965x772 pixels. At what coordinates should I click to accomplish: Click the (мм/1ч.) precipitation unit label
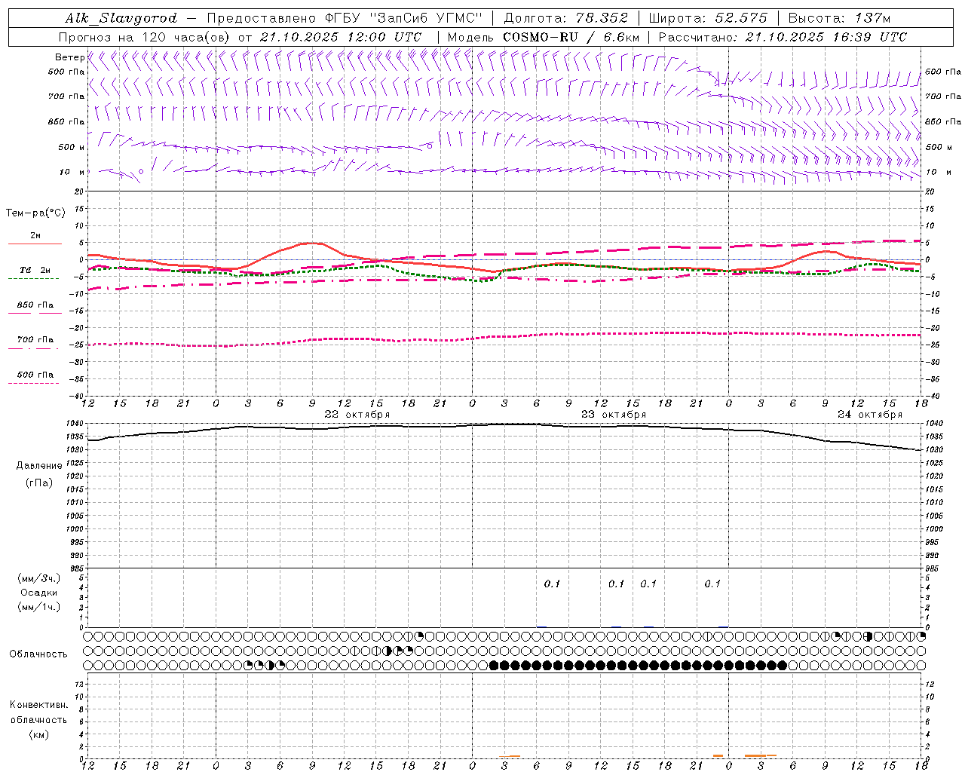point(39,607)
